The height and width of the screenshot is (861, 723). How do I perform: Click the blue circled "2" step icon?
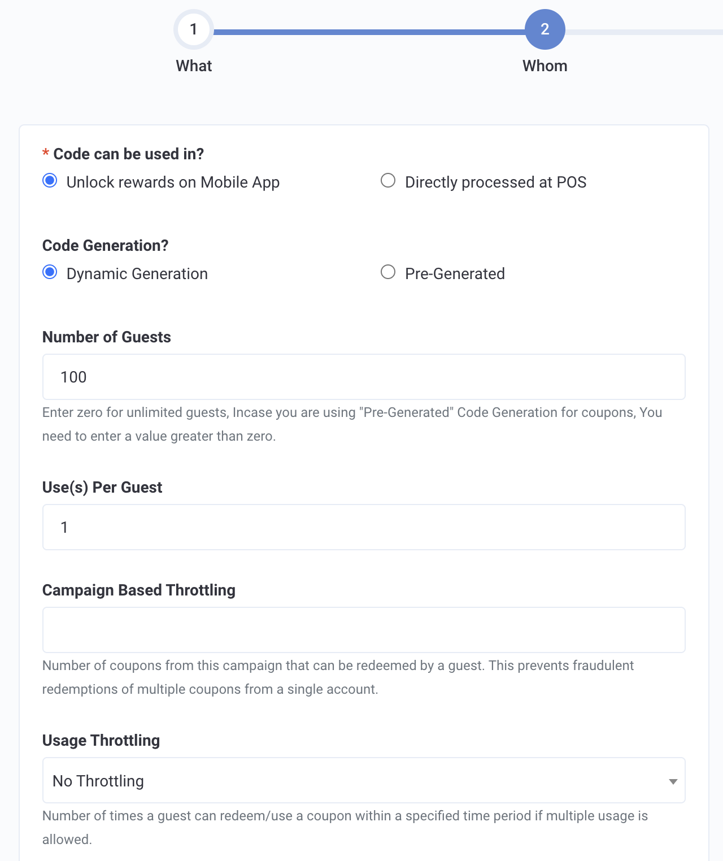point(545,29)
